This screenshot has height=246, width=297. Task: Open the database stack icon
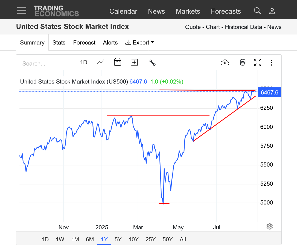(x=243, y=63)
